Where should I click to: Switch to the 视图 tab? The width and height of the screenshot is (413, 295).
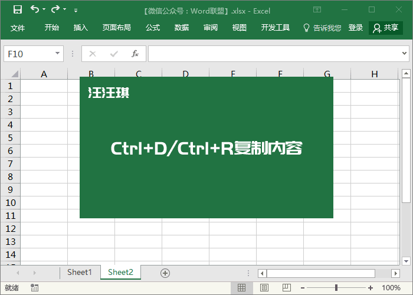239,28
